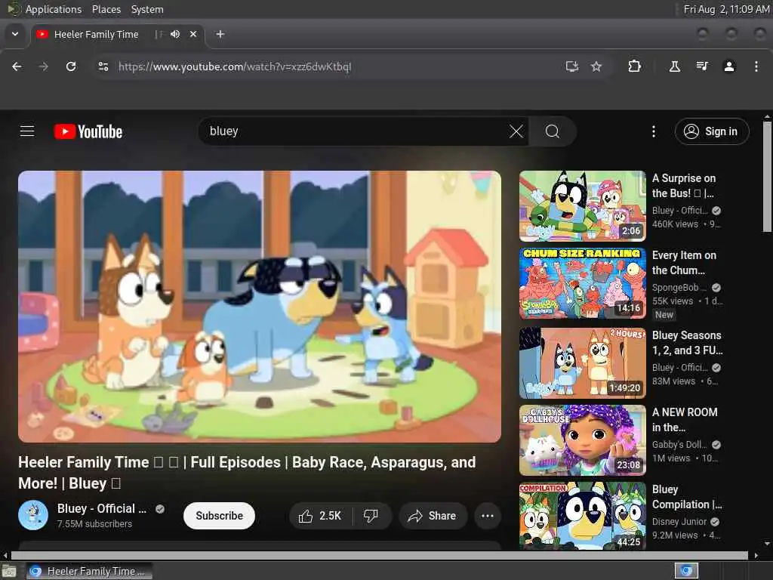Open the Places menu
773x580 pixels.
point(106,9)
